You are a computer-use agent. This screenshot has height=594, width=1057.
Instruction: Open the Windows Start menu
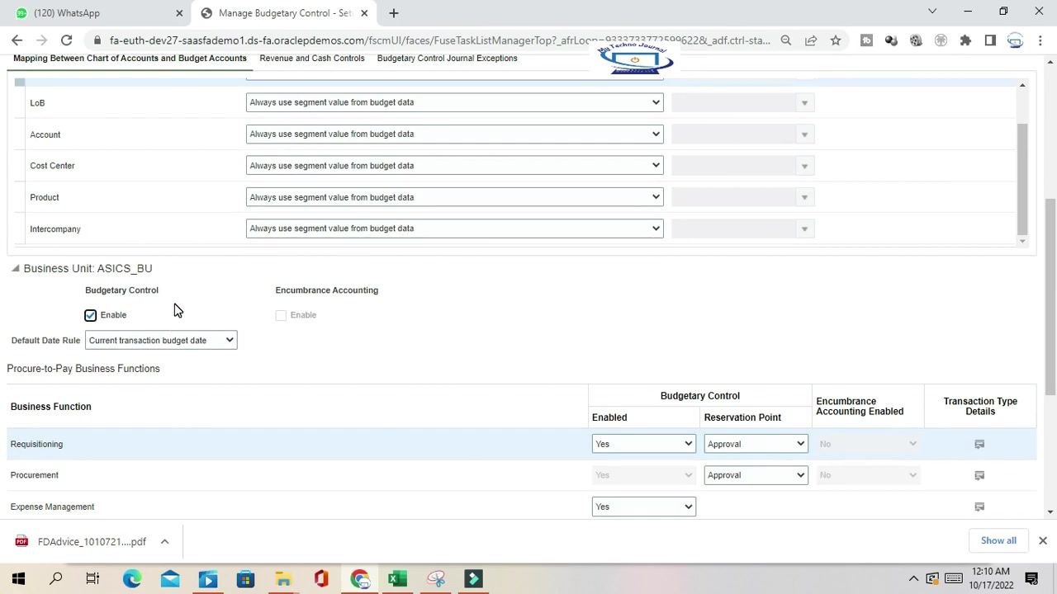18,578
